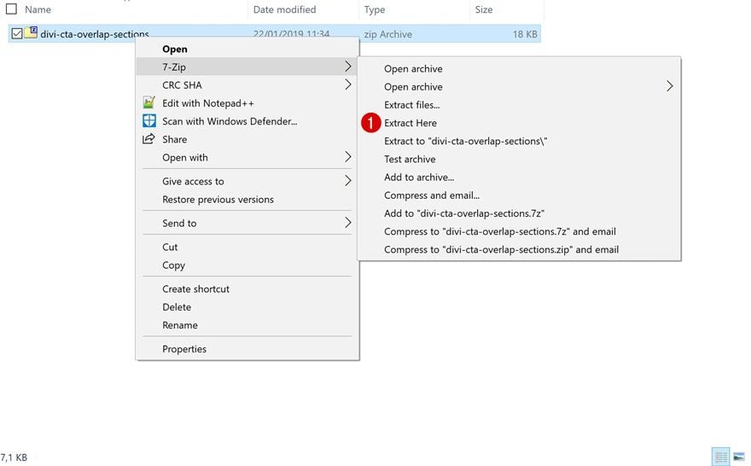Screen dimensions: 751x466
Task: Toggle the select-all checkbox beside Name
Action: pyautogui.click(x=11, y=9)
